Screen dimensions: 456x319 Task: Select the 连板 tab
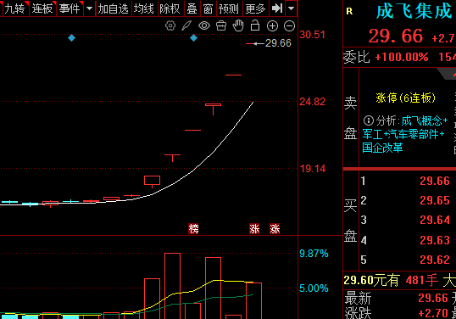tap(42, 8)
